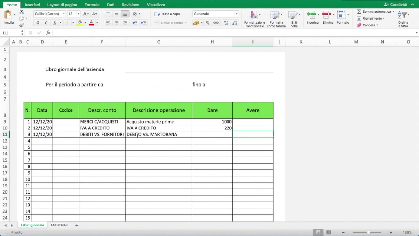419x236 pixels.
Task: Apply thousands separator 000 style
Action: tap(216, 23)
